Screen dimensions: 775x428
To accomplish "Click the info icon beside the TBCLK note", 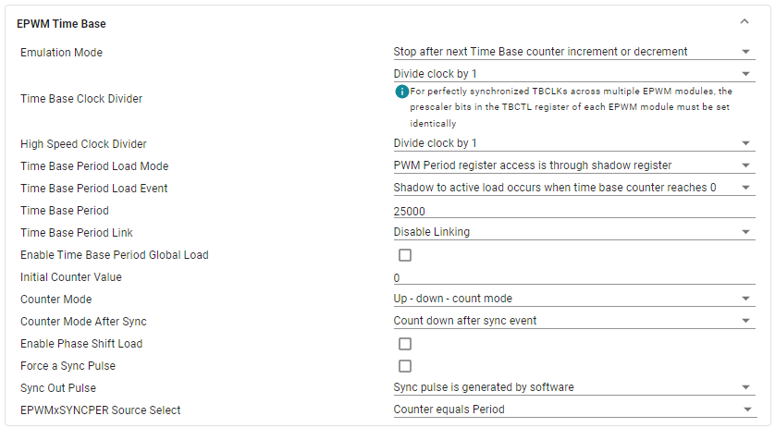I will [x=401, y=92].
